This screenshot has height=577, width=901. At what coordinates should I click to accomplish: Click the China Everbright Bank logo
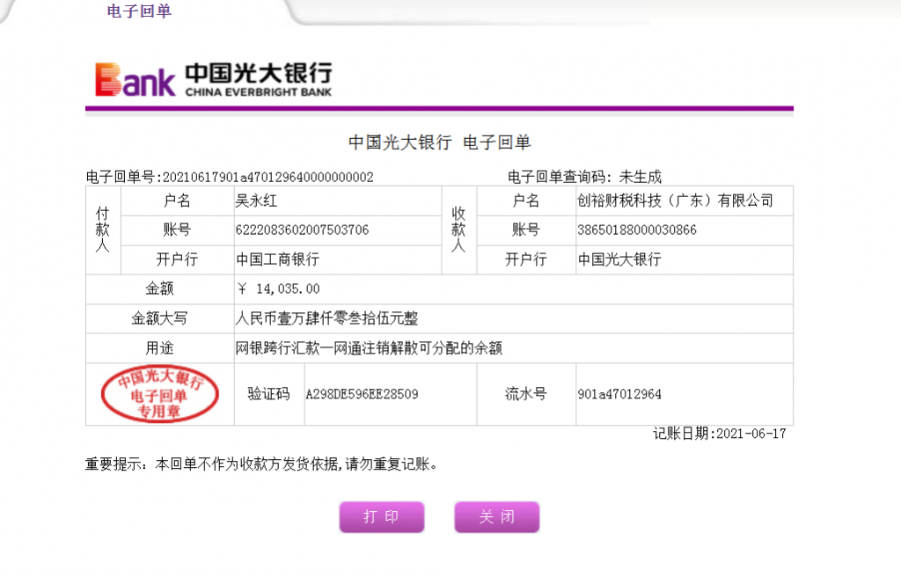pyautogui.click(x=213, y=79)
